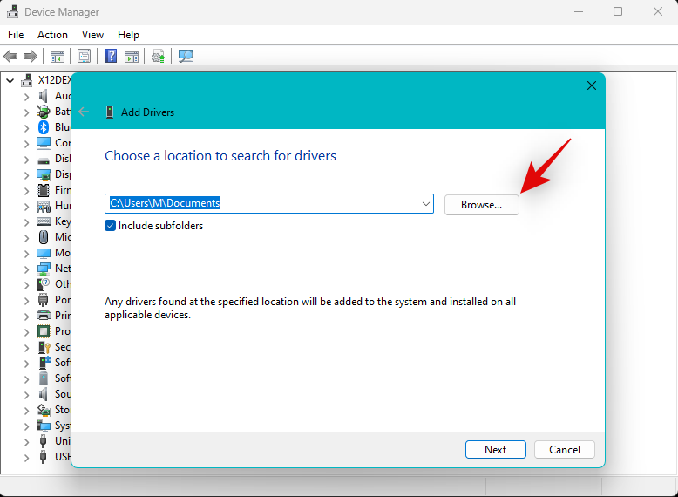The height and width of the screenshot is (497, 678).
Task: Expand the Blu category chevron
Action: [27, 128]
